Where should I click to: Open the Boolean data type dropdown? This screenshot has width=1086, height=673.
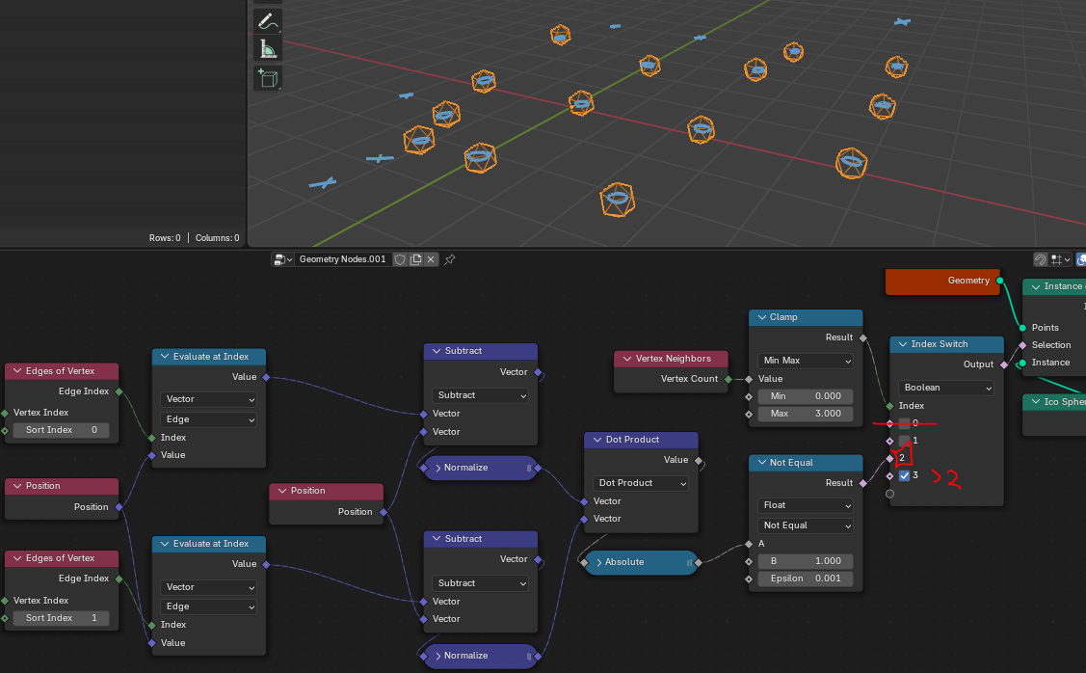click(x=946, y=388)
